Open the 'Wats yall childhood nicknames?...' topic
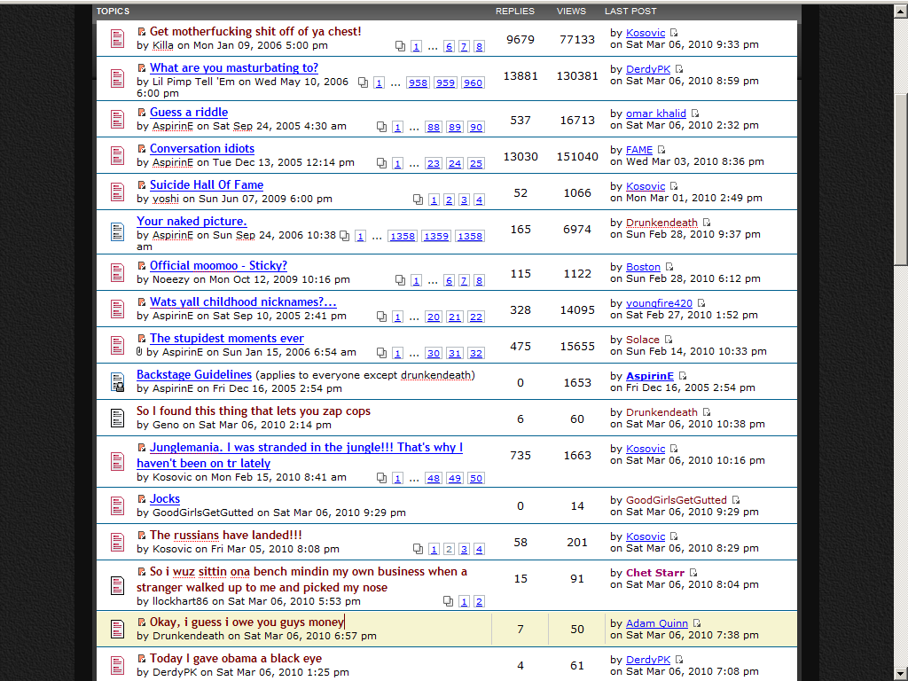The width and height of the screenshot is (908, 681). tap(243, 302)
